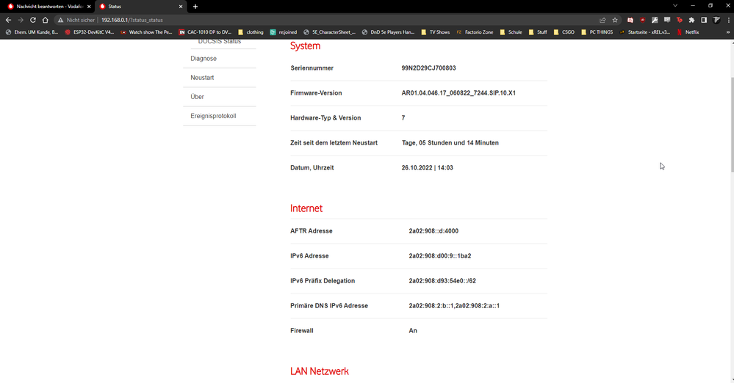Viewport: 734px width, 383px height.
Task: Open the 'Ehem. UM Kunde' bookmark
Action: [x=32, y=32]
